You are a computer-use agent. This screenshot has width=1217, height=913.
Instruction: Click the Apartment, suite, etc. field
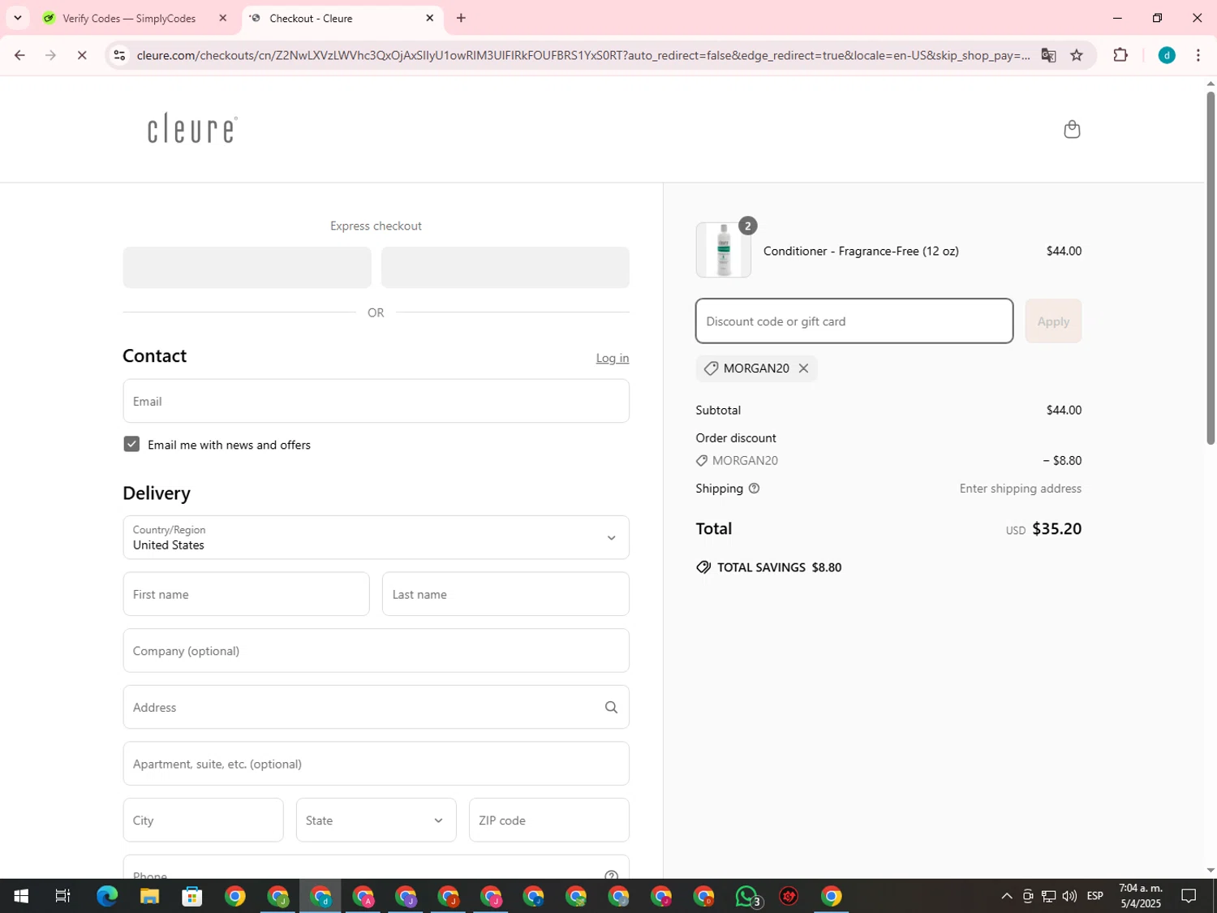coord(376,764)
